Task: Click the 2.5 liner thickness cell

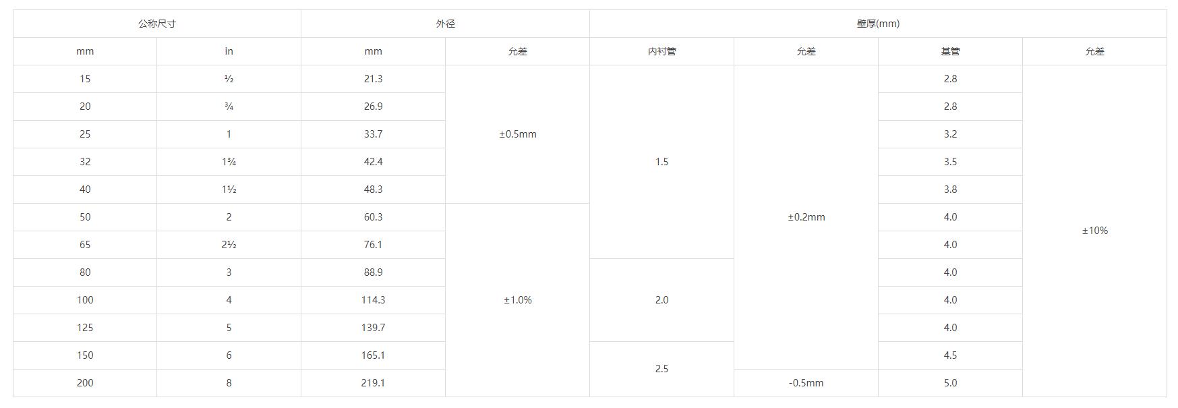Action: (661, 369)
